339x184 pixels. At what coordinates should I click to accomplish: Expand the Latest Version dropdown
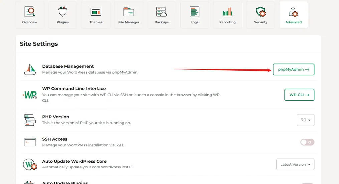295,164
